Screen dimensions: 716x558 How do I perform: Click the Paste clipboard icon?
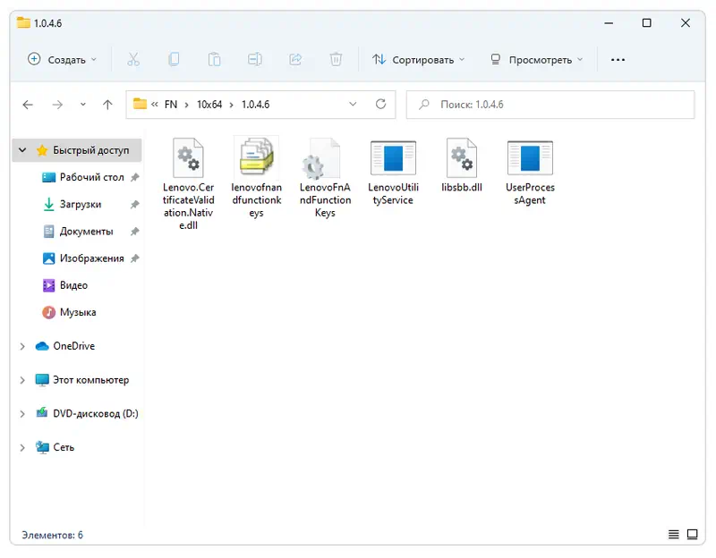click(214, 60)
